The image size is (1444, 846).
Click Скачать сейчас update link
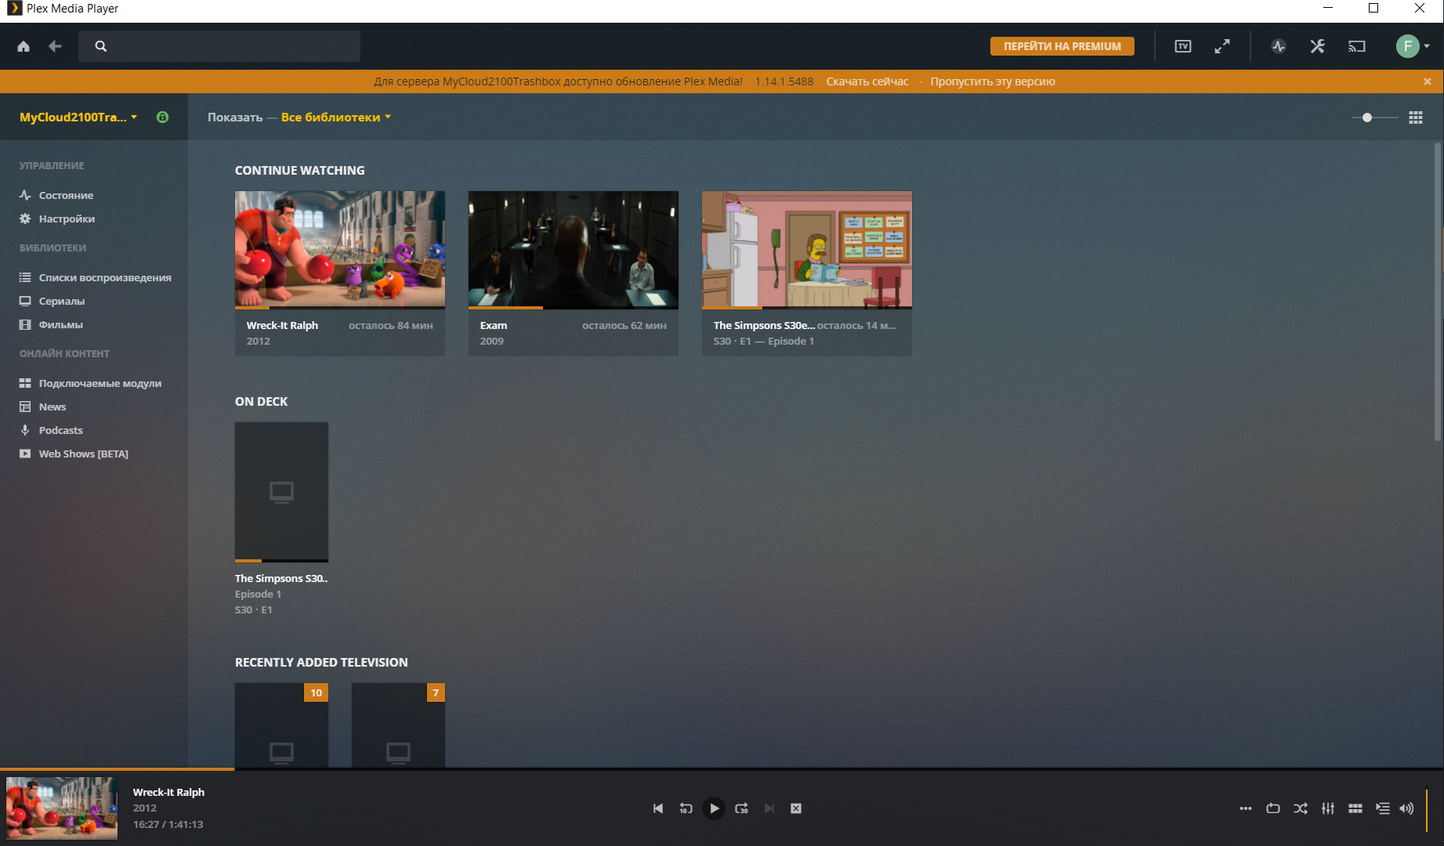point(867,81)
